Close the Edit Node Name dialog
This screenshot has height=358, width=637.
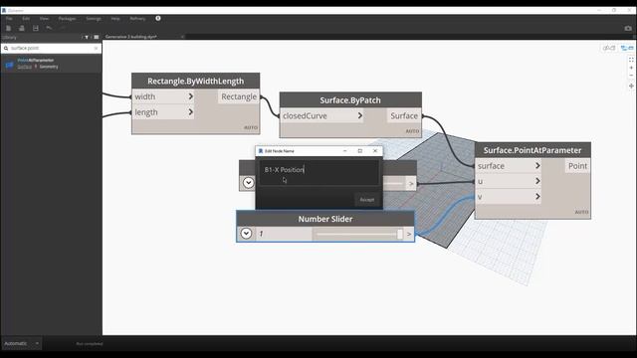(375, 151)
